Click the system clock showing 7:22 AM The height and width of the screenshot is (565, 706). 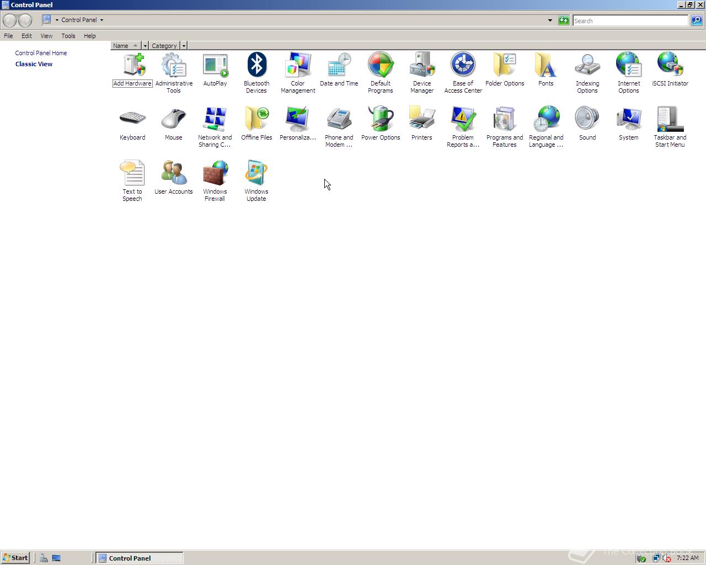coord(687,558)
